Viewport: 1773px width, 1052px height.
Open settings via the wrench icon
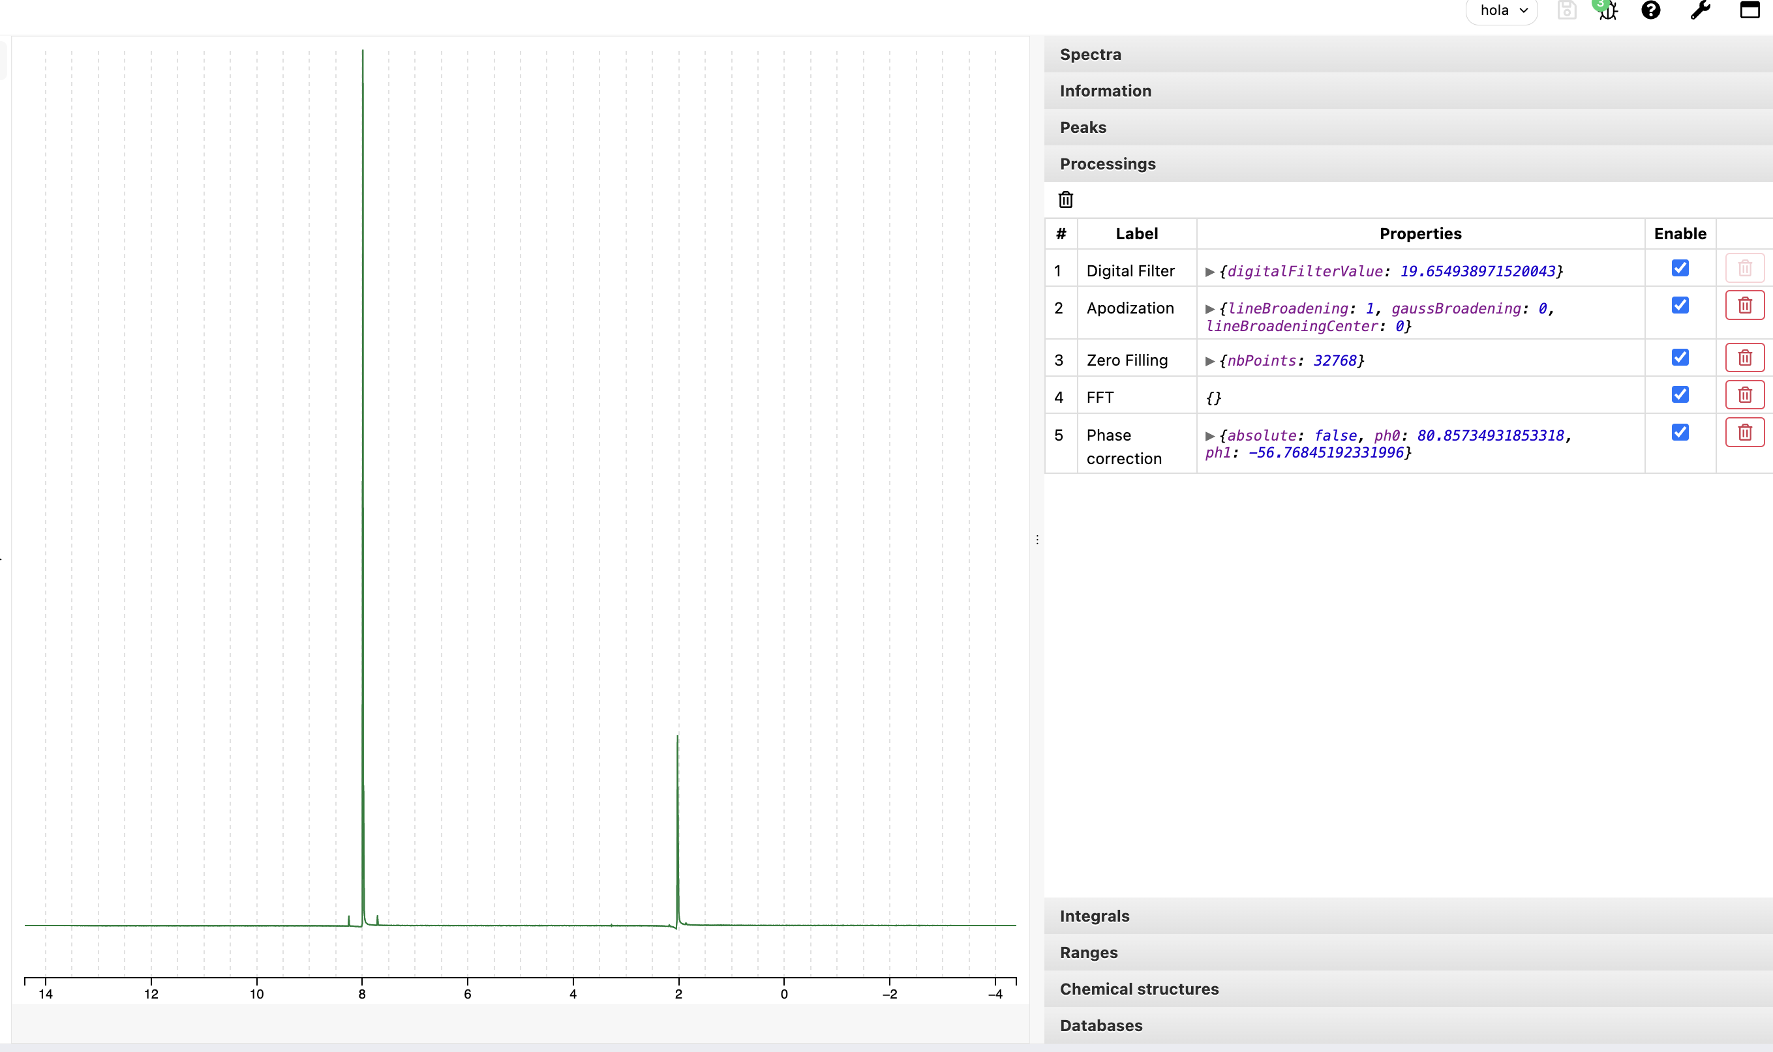coord(1700,10)
